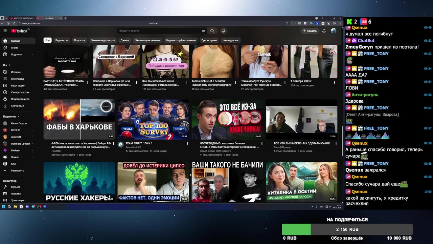Open Смотреть позже list

point(18,93)
